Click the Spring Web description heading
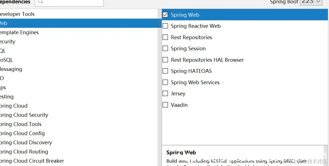 click(x=181, y=153)
